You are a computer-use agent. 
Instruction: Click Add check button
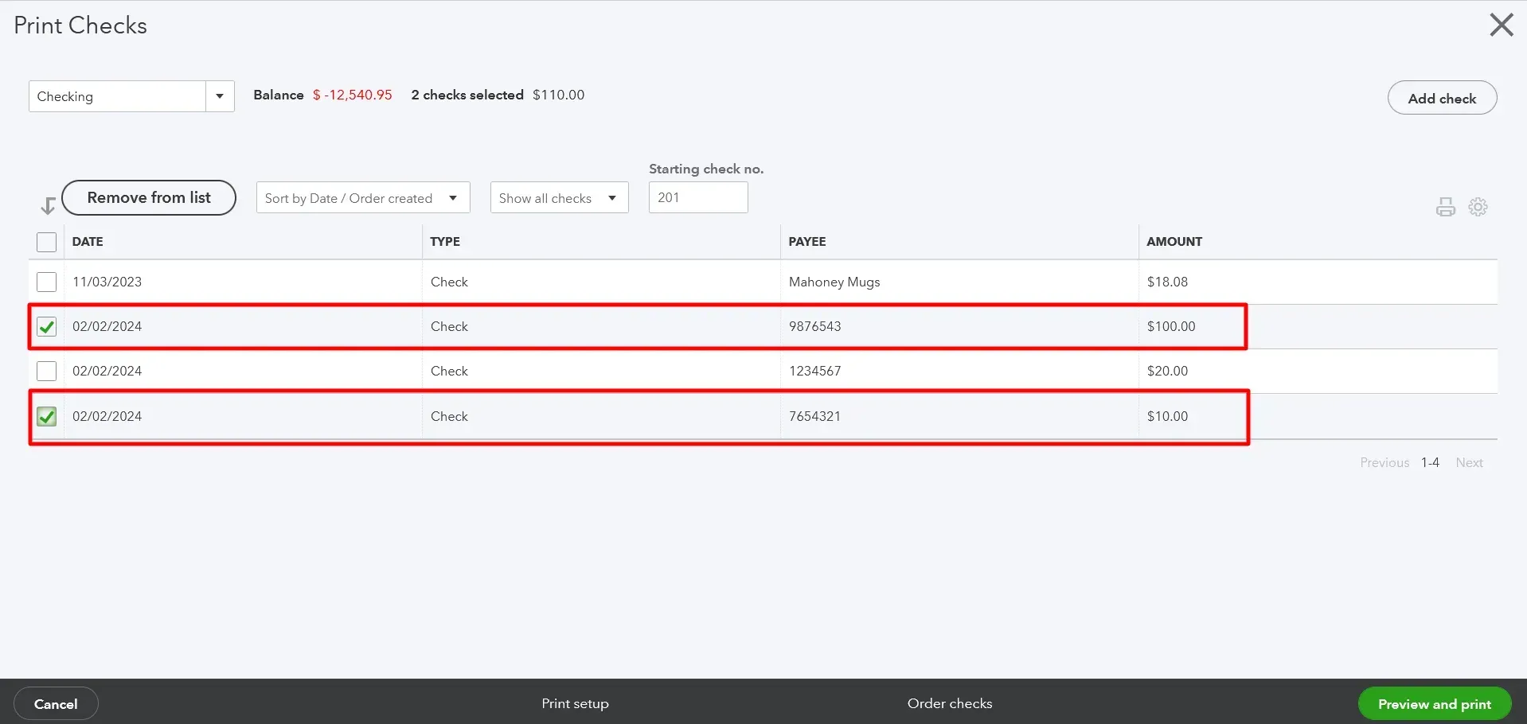click(x=1442, y=98)
